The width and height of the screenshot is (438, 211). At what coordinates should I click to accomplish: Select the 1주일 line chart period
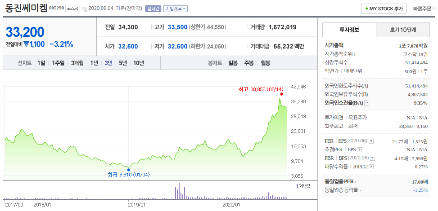coord(58,63)
